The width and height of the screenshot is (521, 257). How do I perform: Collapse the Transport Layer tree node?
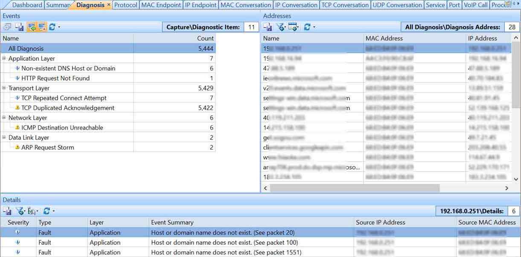(4, 88)
